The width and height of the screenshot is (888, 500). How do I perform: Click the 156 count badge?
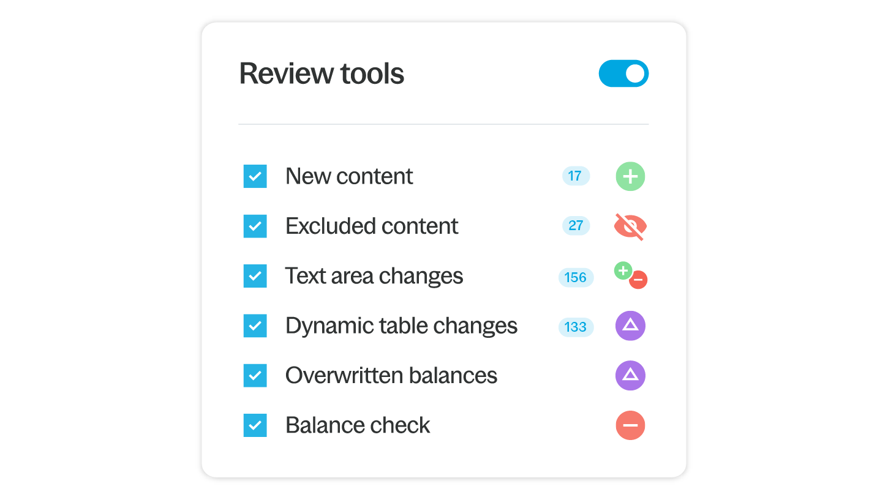click(576, 277)
